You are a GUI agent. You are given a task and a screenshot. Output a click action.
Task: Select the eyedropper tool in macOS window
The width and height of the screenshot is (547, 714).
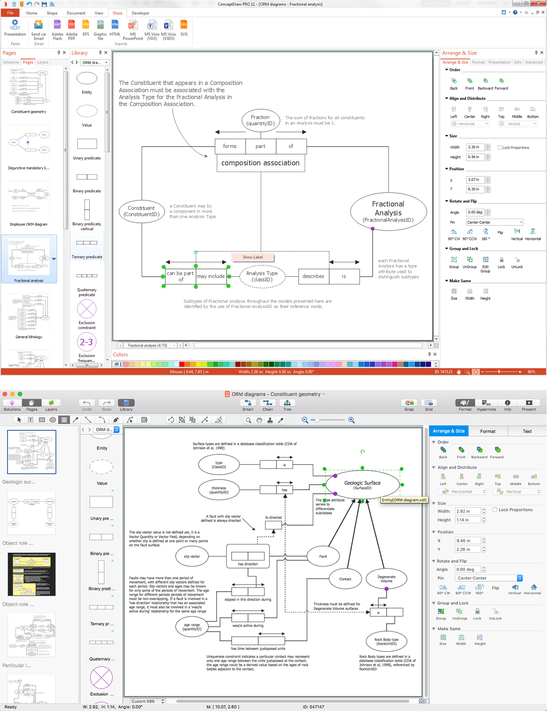point(281,420)
